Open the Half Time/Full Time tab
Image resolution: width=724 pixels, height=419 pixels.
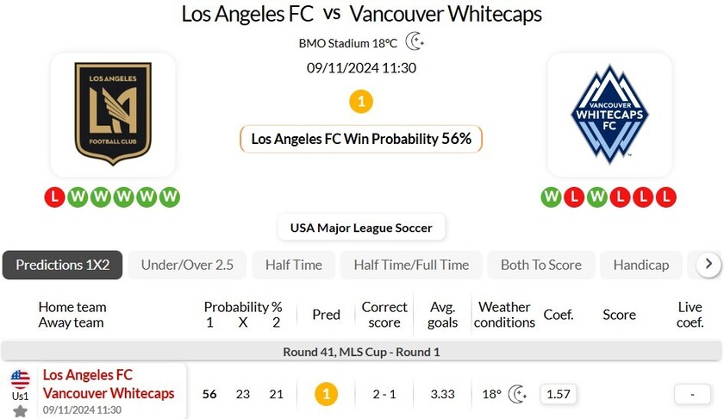click(411, 265)
